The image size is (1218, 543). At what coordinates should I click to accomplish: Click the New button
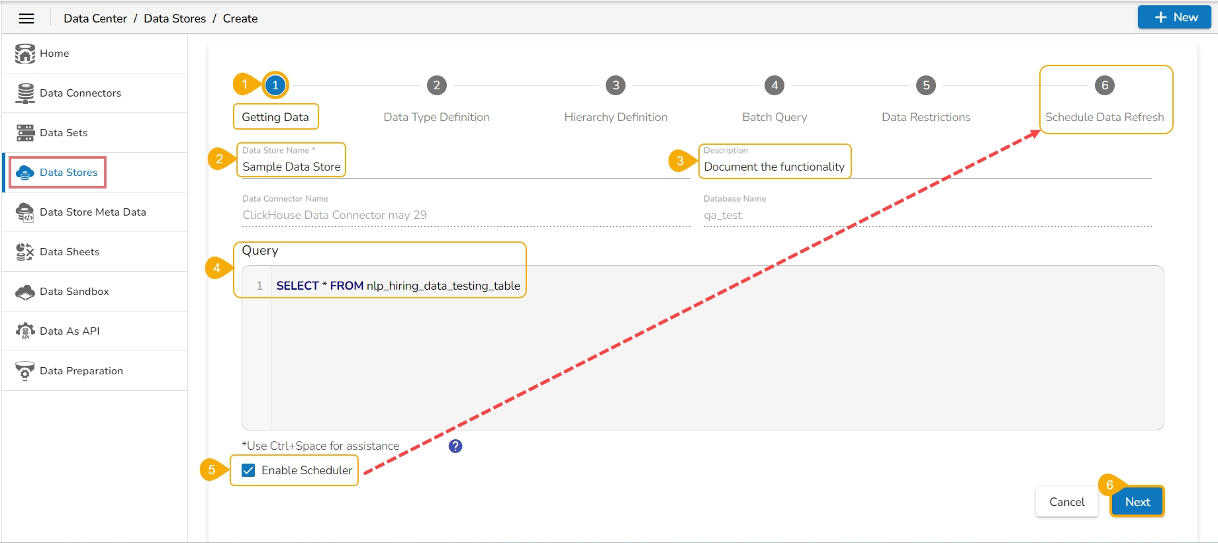pos(1174,18)
